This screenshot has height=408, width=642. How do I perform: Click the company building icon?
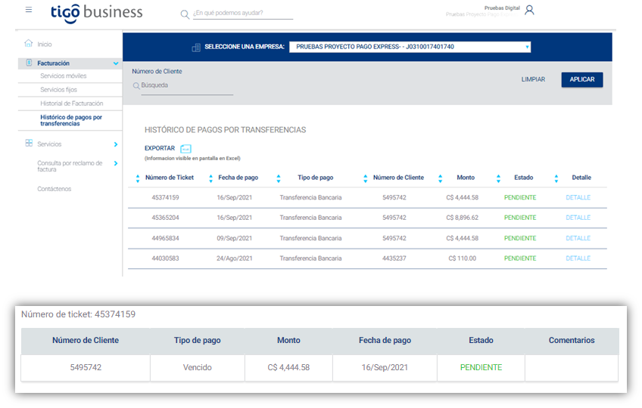pos(196,48)
